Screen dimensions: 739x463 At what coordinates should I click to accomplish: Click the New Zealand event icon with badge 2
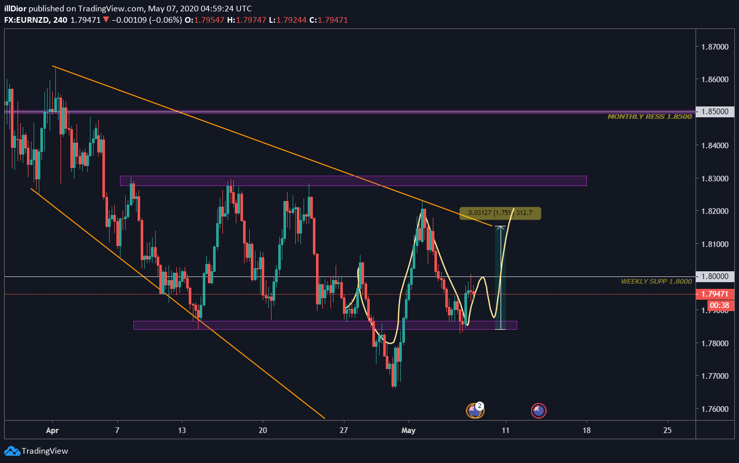pyautogui.click(x=475, y=410)
